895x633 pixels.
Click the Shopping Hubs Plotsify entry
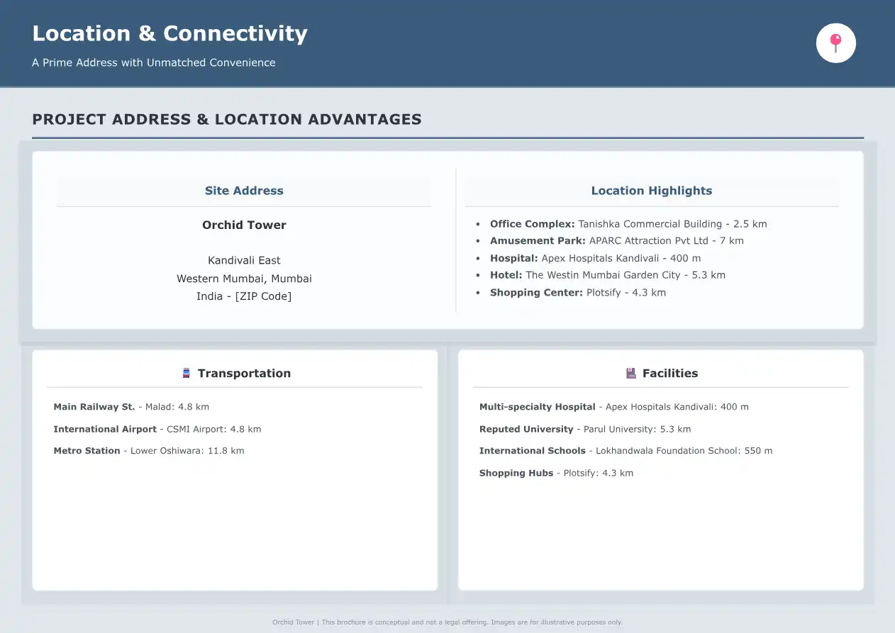(x=556, y=473)
